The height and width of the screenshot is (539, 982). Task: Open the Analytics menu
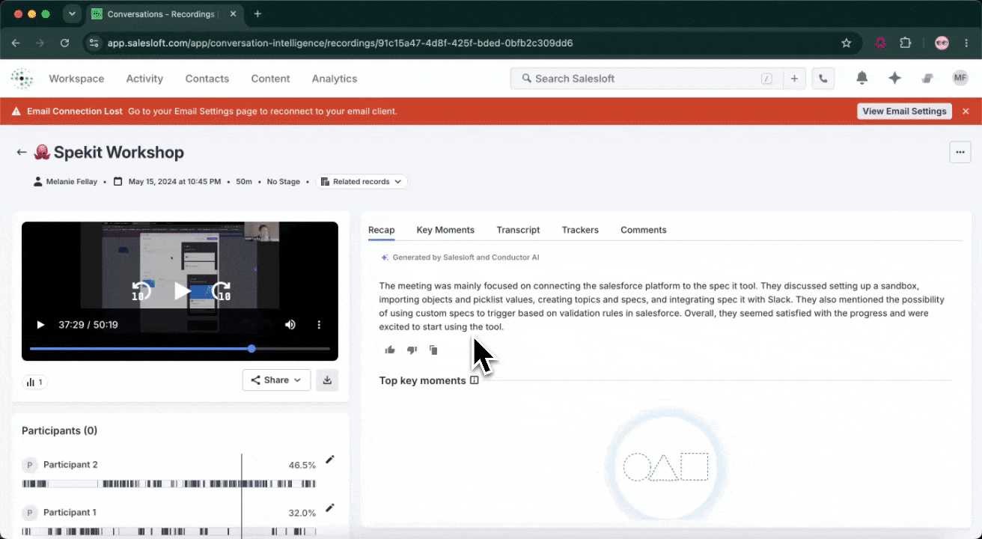coord(334,79)
